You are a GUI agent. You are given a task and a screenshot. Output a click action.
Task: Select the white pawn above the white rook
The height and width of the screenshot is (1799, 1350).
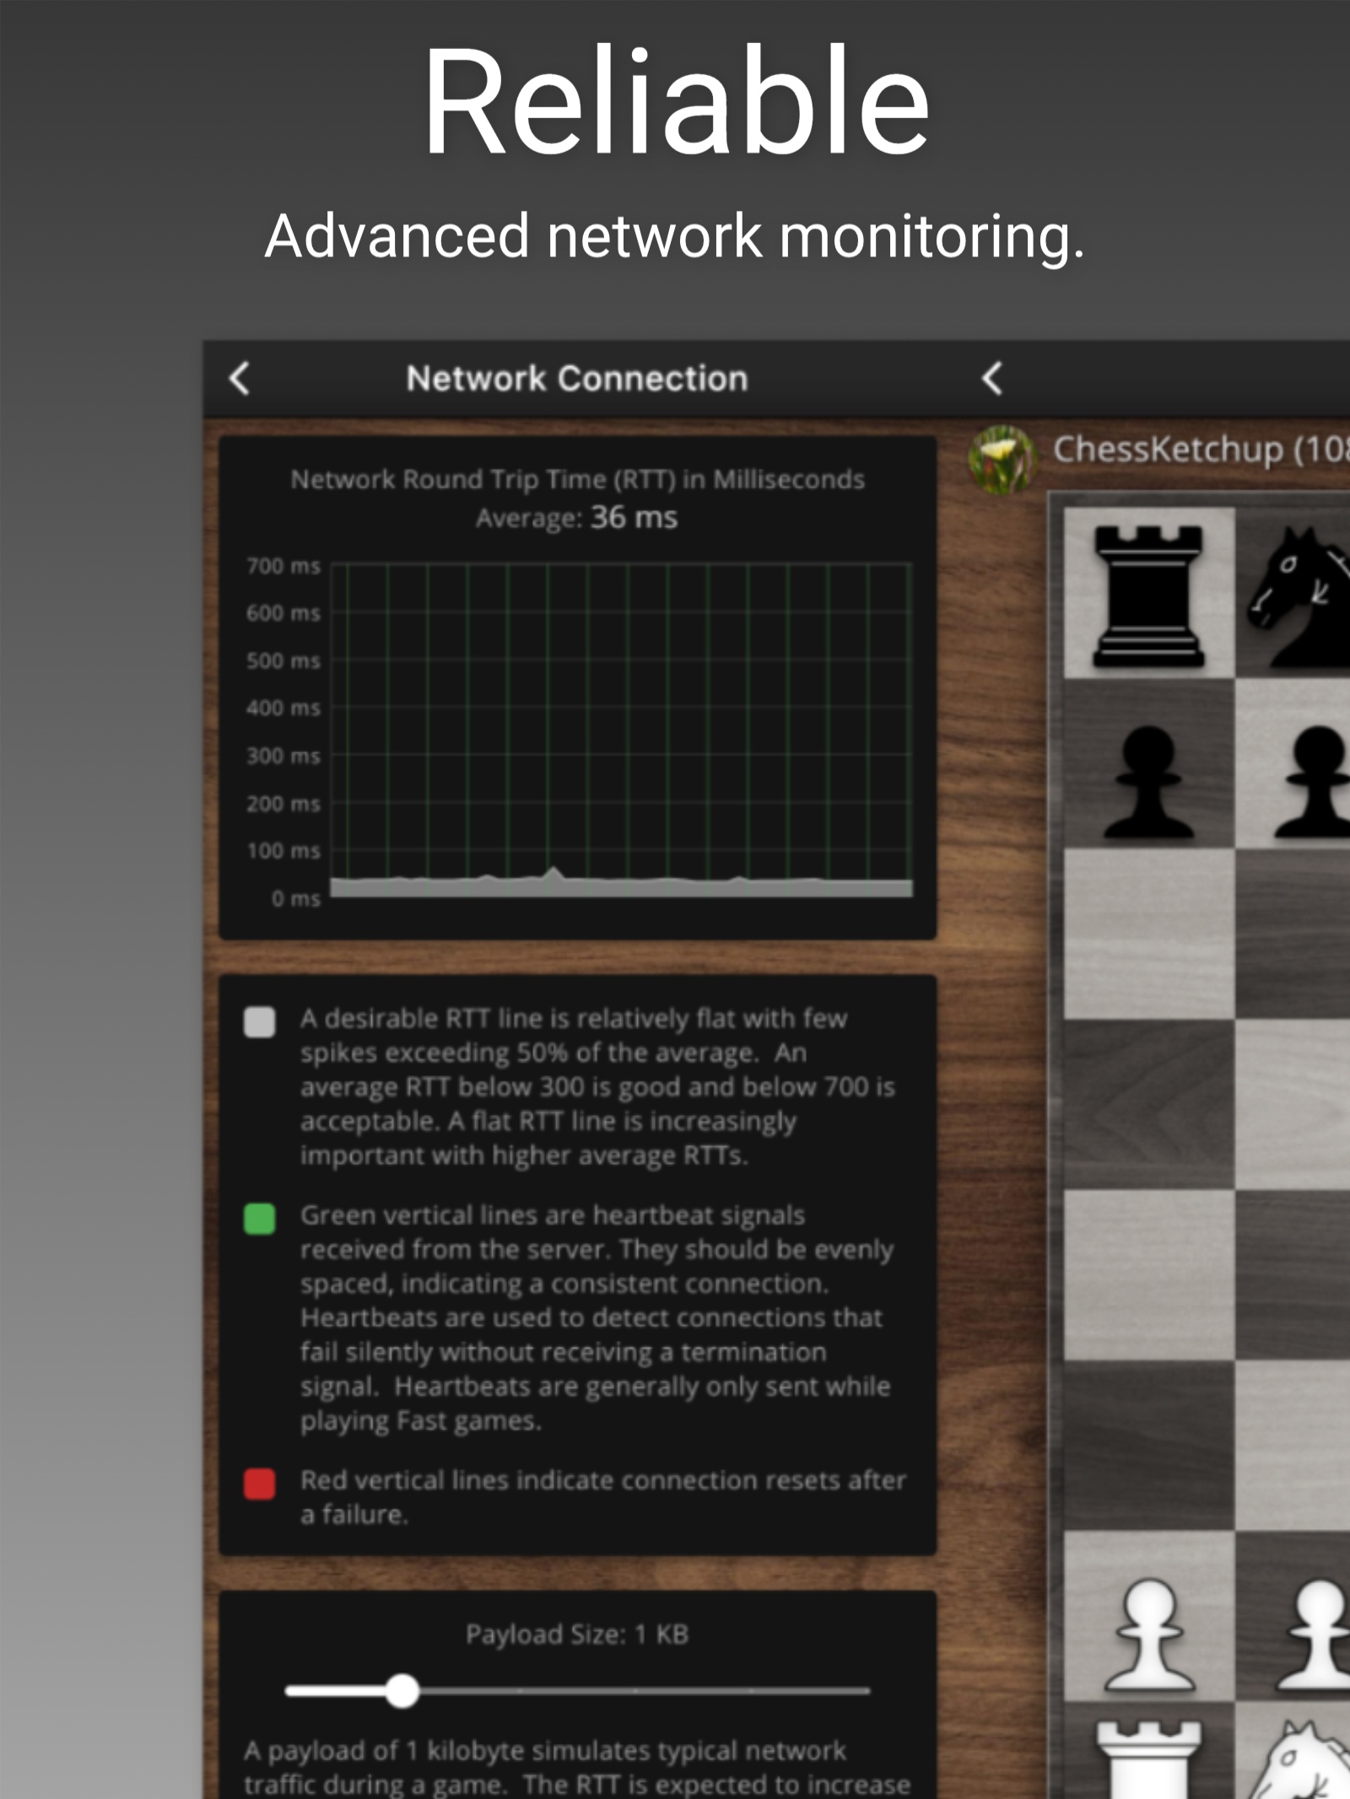(x=1148, y=1636)
